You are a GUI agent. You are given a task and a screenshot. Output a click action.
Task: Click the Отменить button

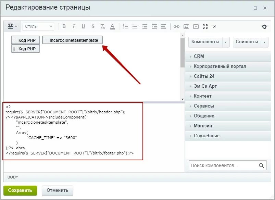(57, 190)
